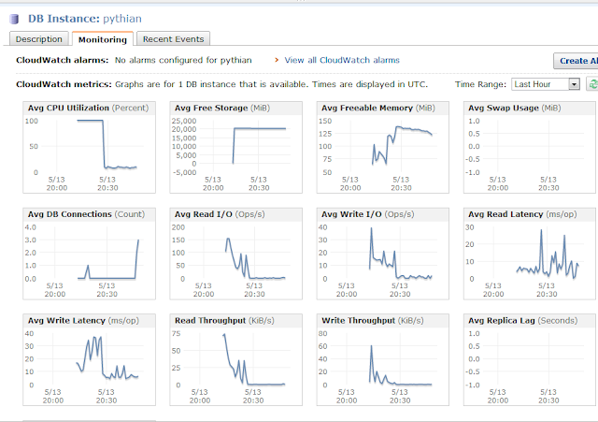The width and height of the screenshot is (598, 422).
Task: Select the Monitoring tab
Action: (103, 39)
